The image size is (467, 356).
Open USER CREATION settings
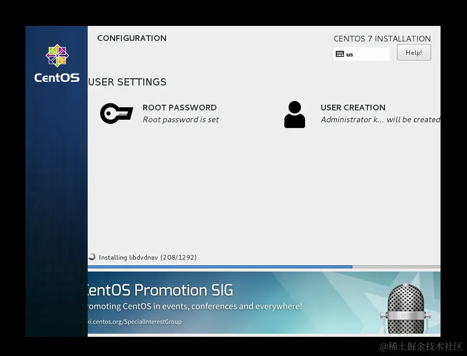[353, 107]
